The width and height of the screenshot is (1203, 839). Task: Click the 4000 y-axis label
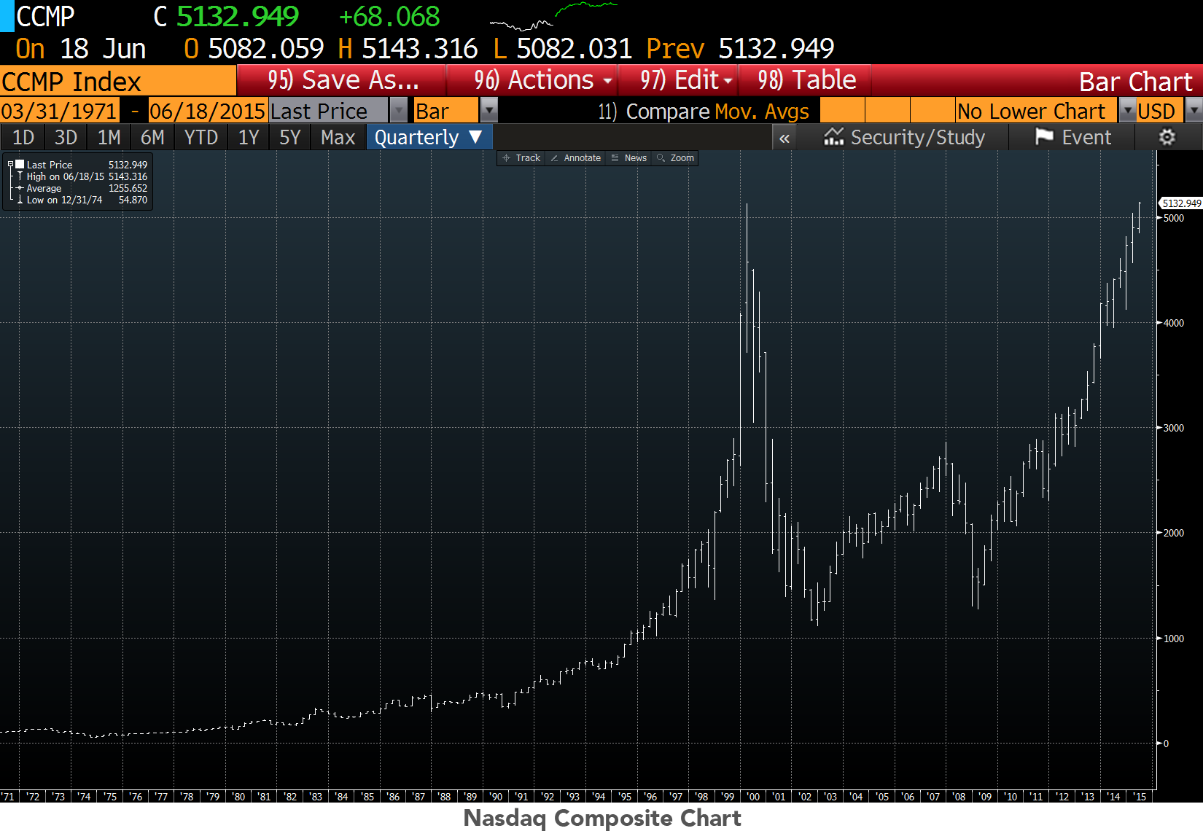1174,323
